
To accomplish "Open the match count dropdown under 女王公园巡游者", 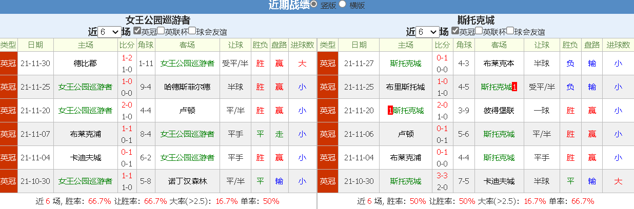I will pyautogui.click(x=109, y=32).
